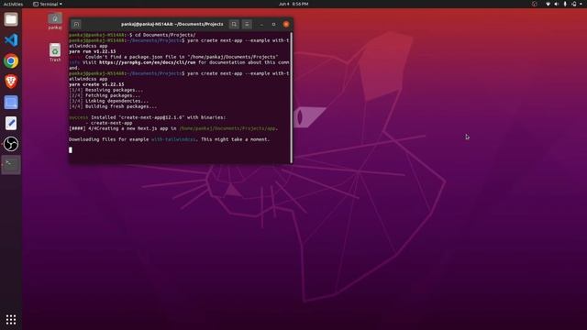Image resolution: width=587 pixels, height=330 pixels.
Task: Launch Visual Studio Code from the dock
Action: (x=11, y=40)
